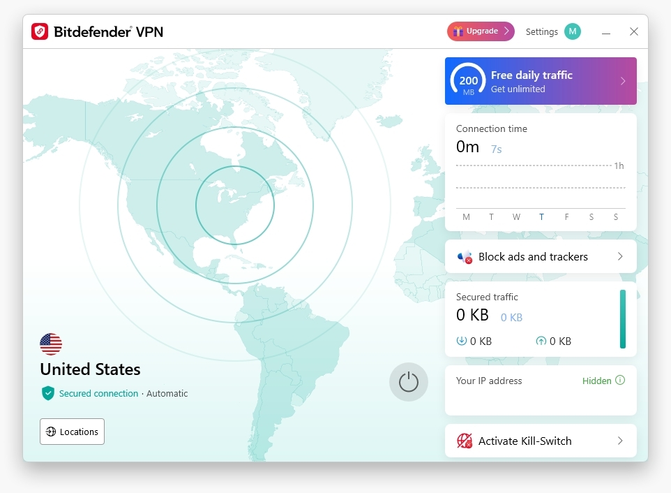The image size is (671, 493).
Task: Expand Free daily traffic chevron
Action: 623,81
